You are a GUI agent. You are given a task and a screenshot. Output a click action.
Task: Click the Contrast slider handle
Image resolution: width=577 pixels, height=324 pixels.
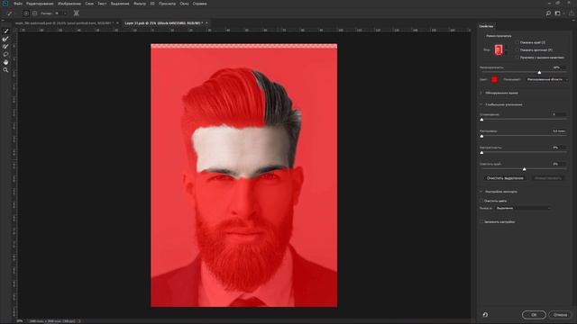pos(481,152)
